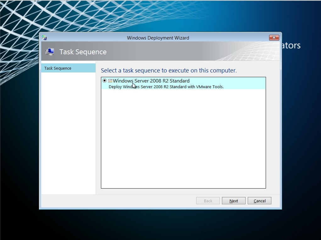Click the Cancel button

coord(259,201)
